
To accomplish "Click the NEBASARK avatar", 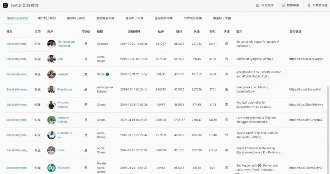I will tap(51, 135).
